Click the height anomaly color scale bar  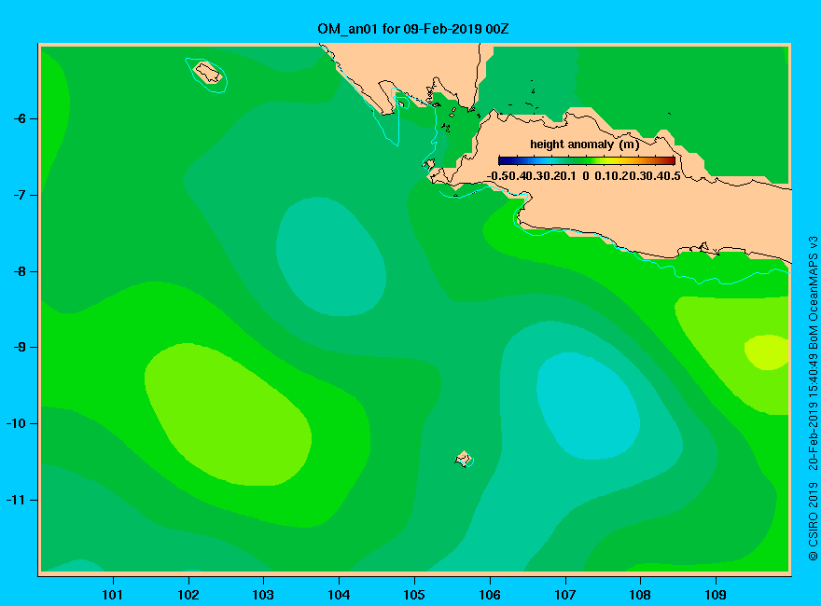(587, 160)
